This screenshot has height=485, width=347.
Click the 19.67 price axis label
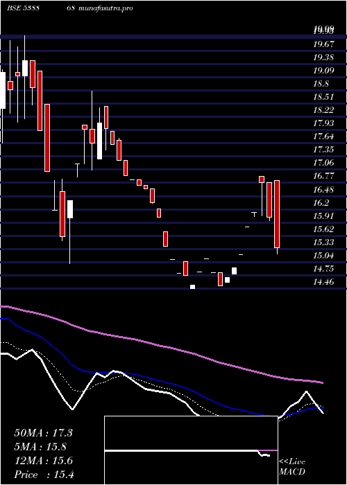coord(323,44)
